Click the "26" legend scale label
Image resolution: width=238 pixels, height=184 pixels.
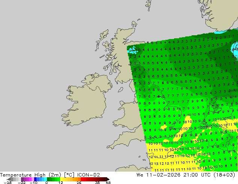[79, 182]
